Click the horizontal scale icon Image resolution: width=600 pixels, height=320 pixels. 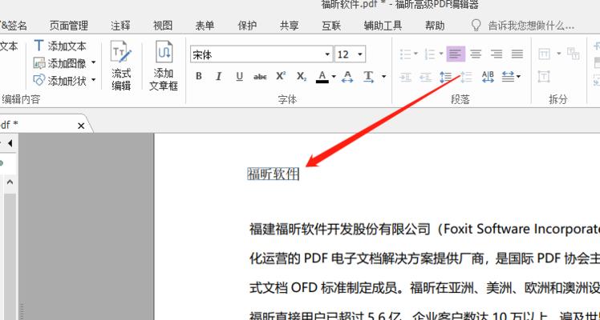pyautogui.click(x=508, y=77)
